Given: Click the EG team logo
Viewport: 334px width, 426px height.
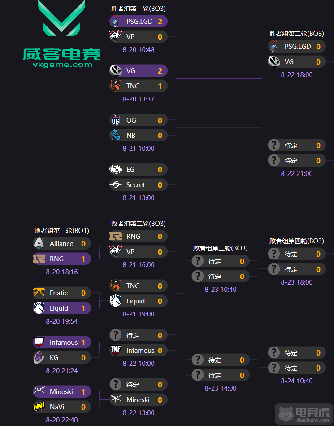Looking at the screenshot, I should (116, 169).
